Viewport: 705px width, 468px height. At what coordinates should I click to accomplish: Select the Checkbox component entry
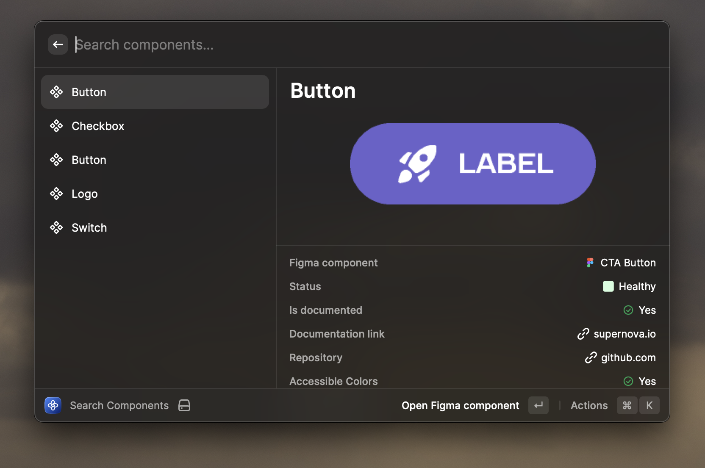pos(98,126)
